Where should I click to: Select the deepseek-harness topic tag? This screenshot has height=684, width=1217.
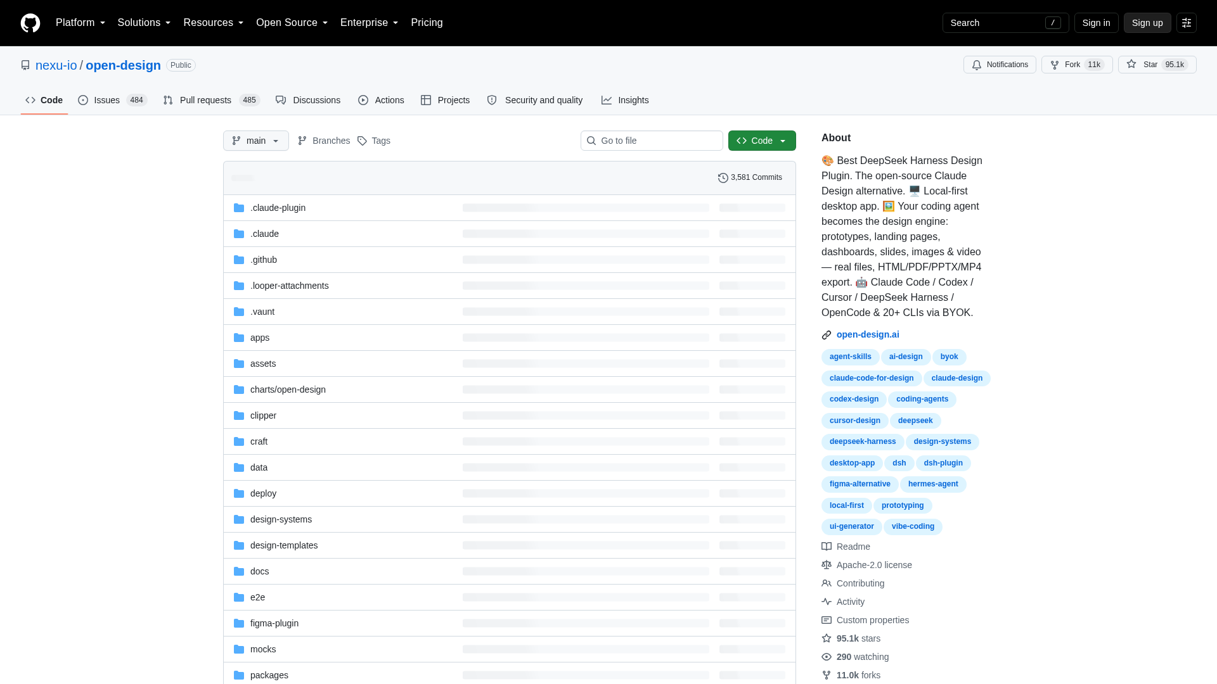click(x=863, y=442)
